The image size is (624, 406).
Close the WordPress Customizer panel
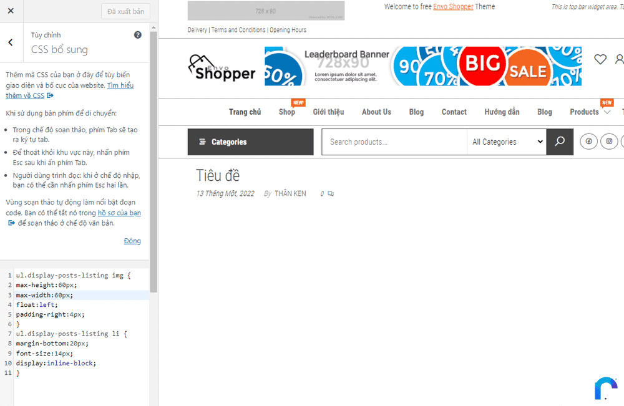[x=11, y=11]
